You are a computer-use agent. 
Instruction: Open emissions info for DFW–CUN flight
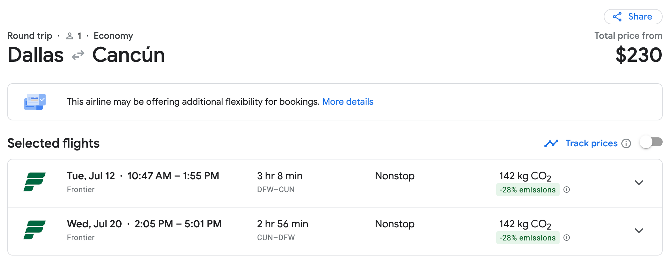point(567,190)
